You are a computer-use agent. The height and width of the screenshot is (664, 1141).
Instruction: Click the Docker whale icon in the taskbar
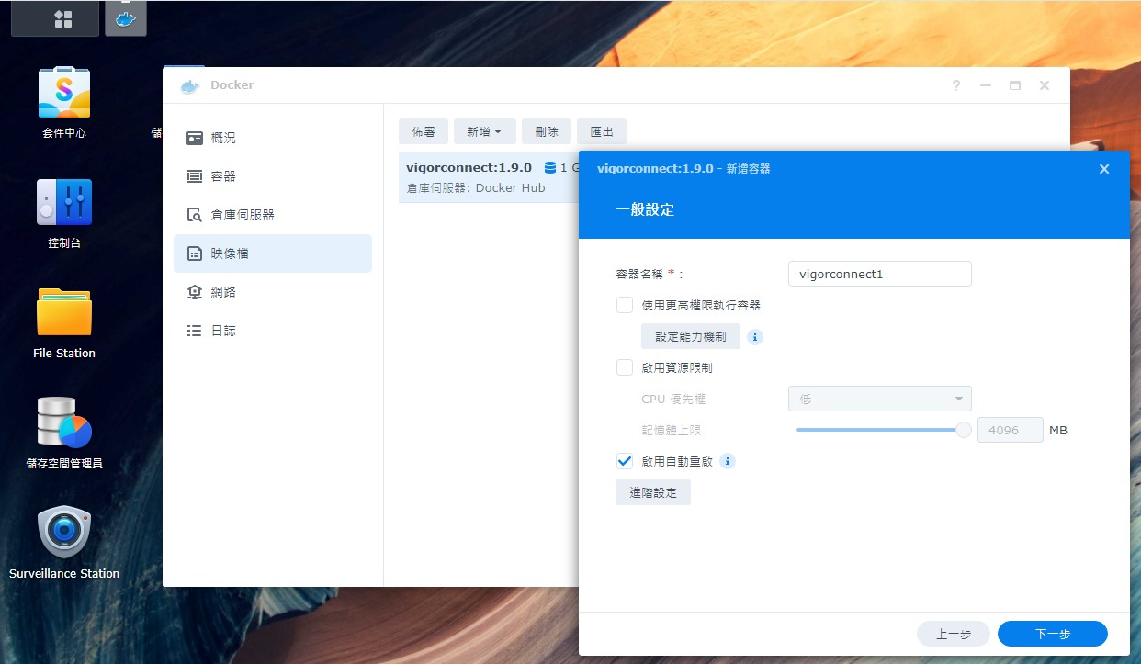coord(126,18)
